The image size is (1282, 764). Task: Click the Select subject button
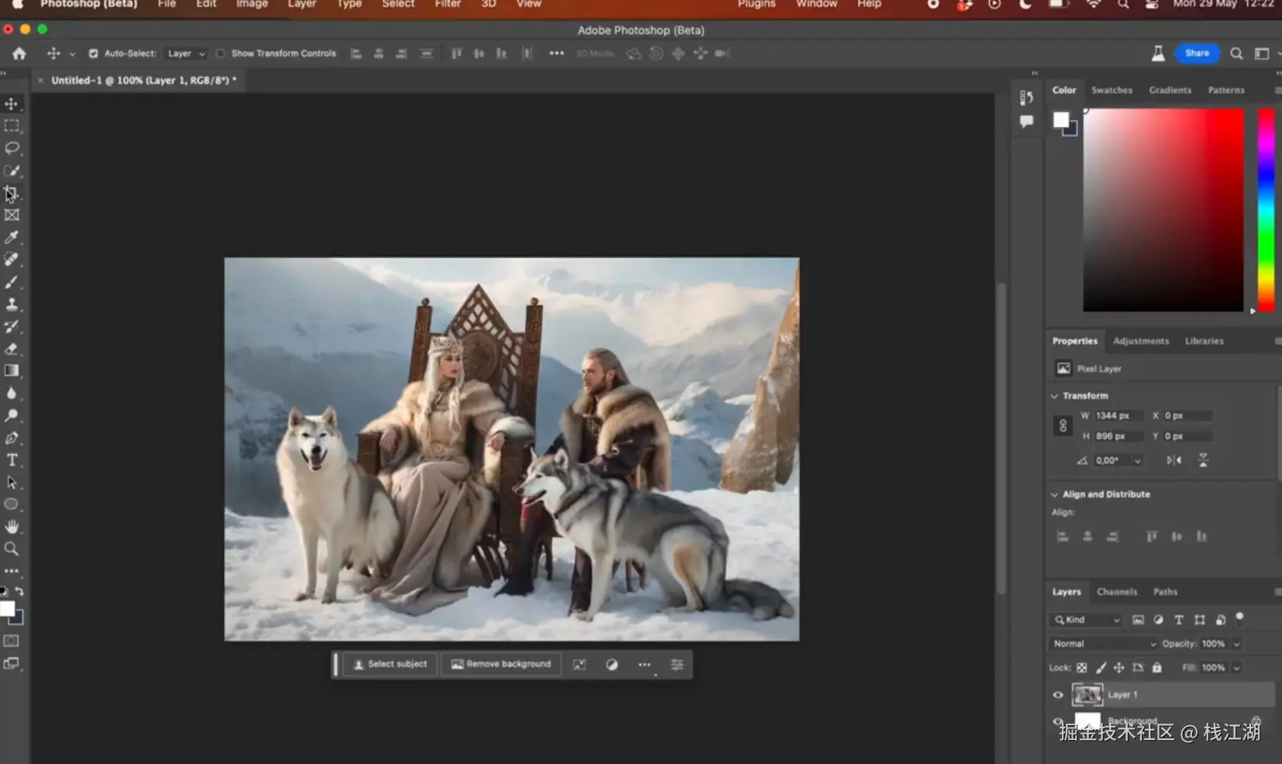pos(390,665)
